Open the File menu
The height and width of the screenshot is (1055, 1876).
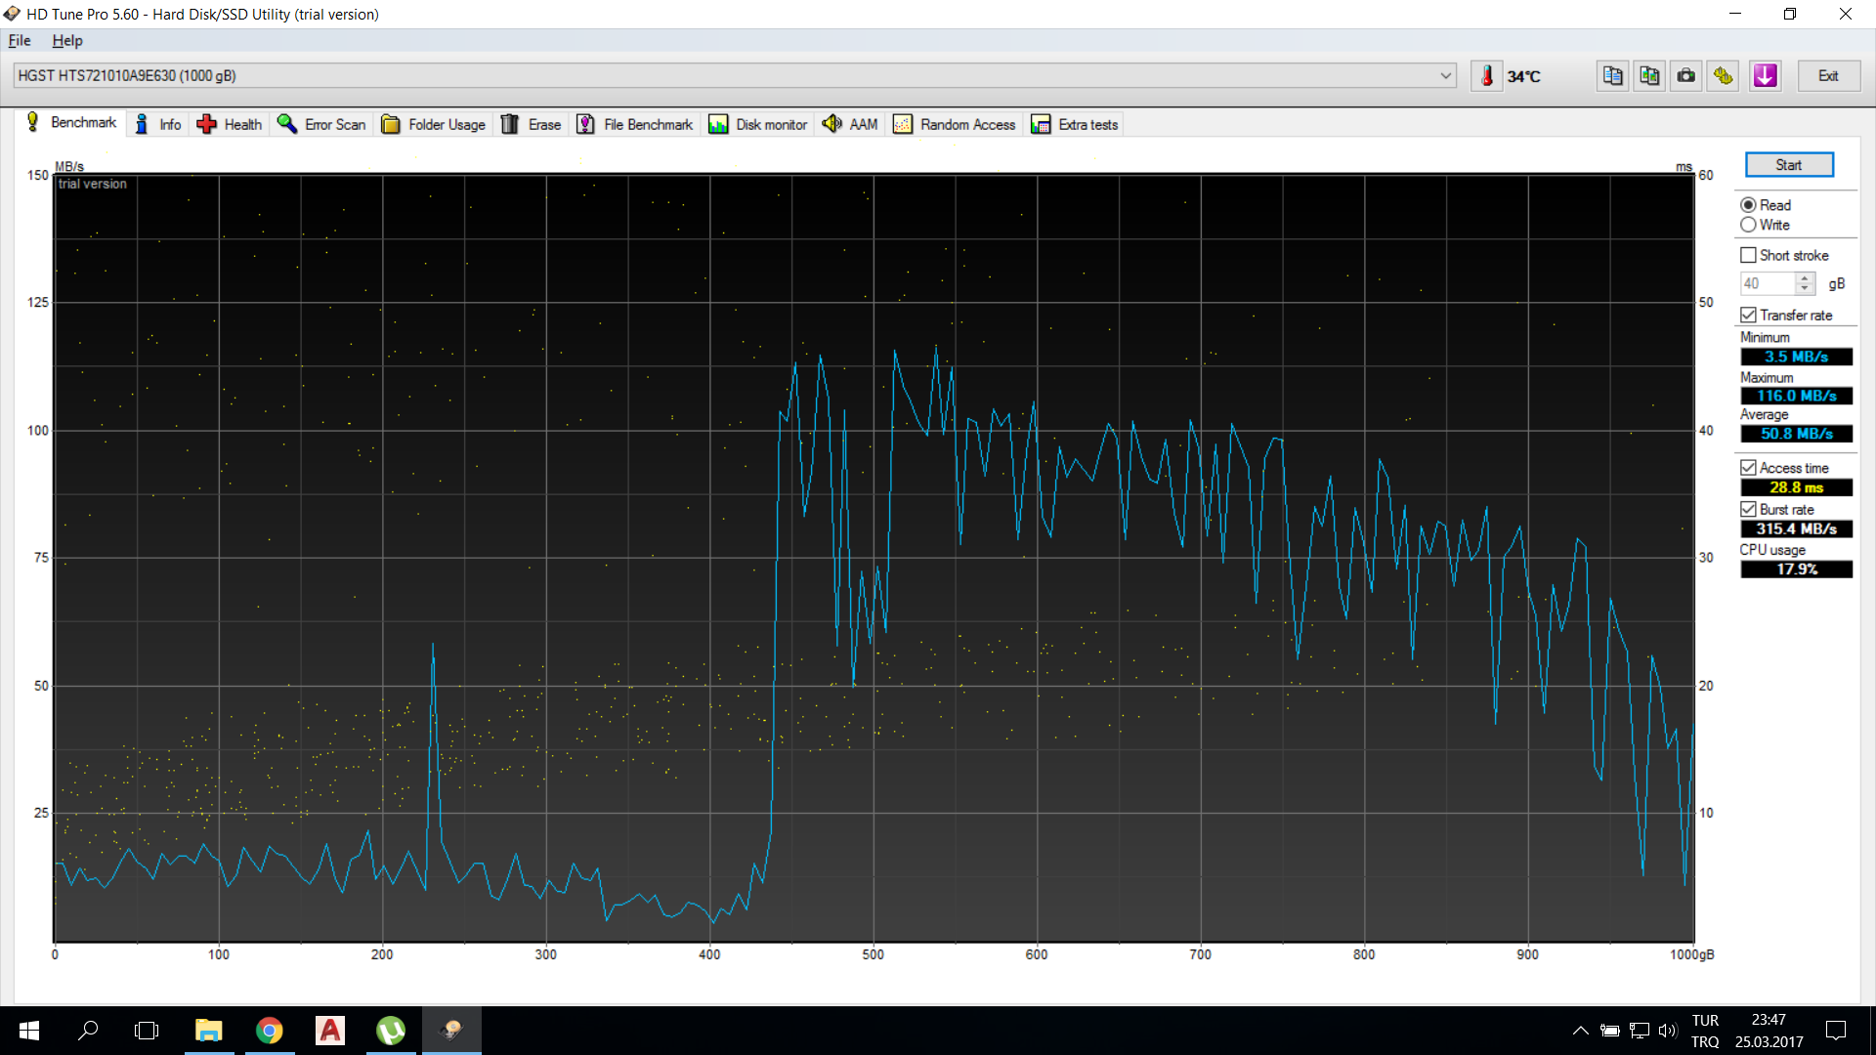click(x=20, y=40)
